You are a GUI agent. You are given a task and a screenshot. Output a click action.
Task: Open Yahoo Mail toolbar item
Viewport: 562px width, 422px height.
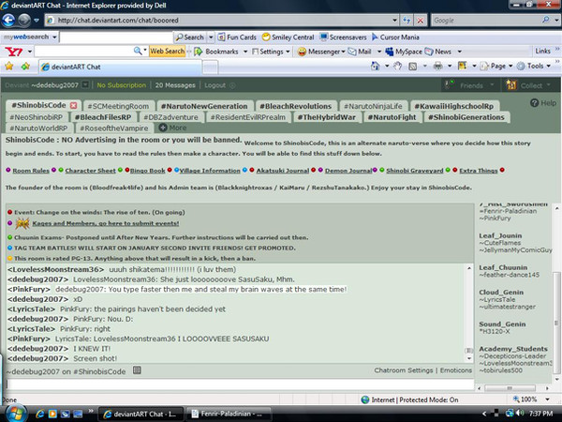pos(360,52)
